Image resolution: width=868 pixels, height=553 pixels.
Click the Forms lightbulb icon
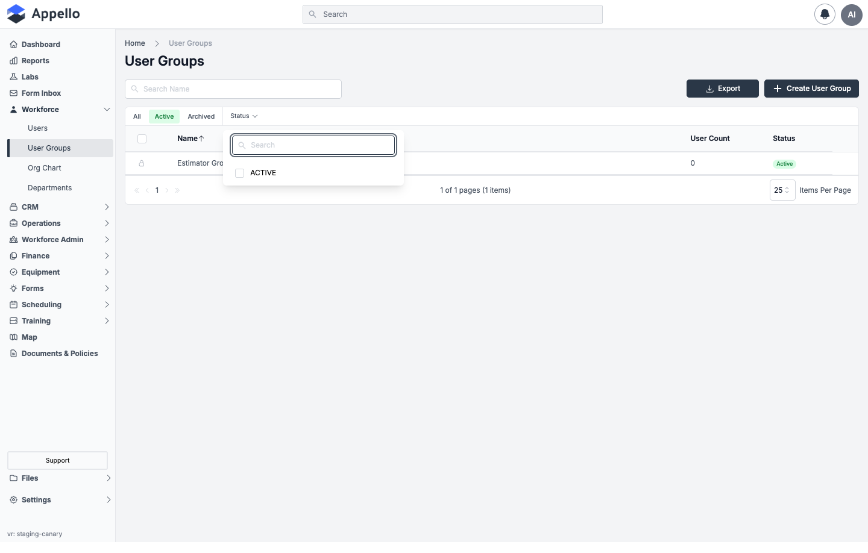pos(13,289)
